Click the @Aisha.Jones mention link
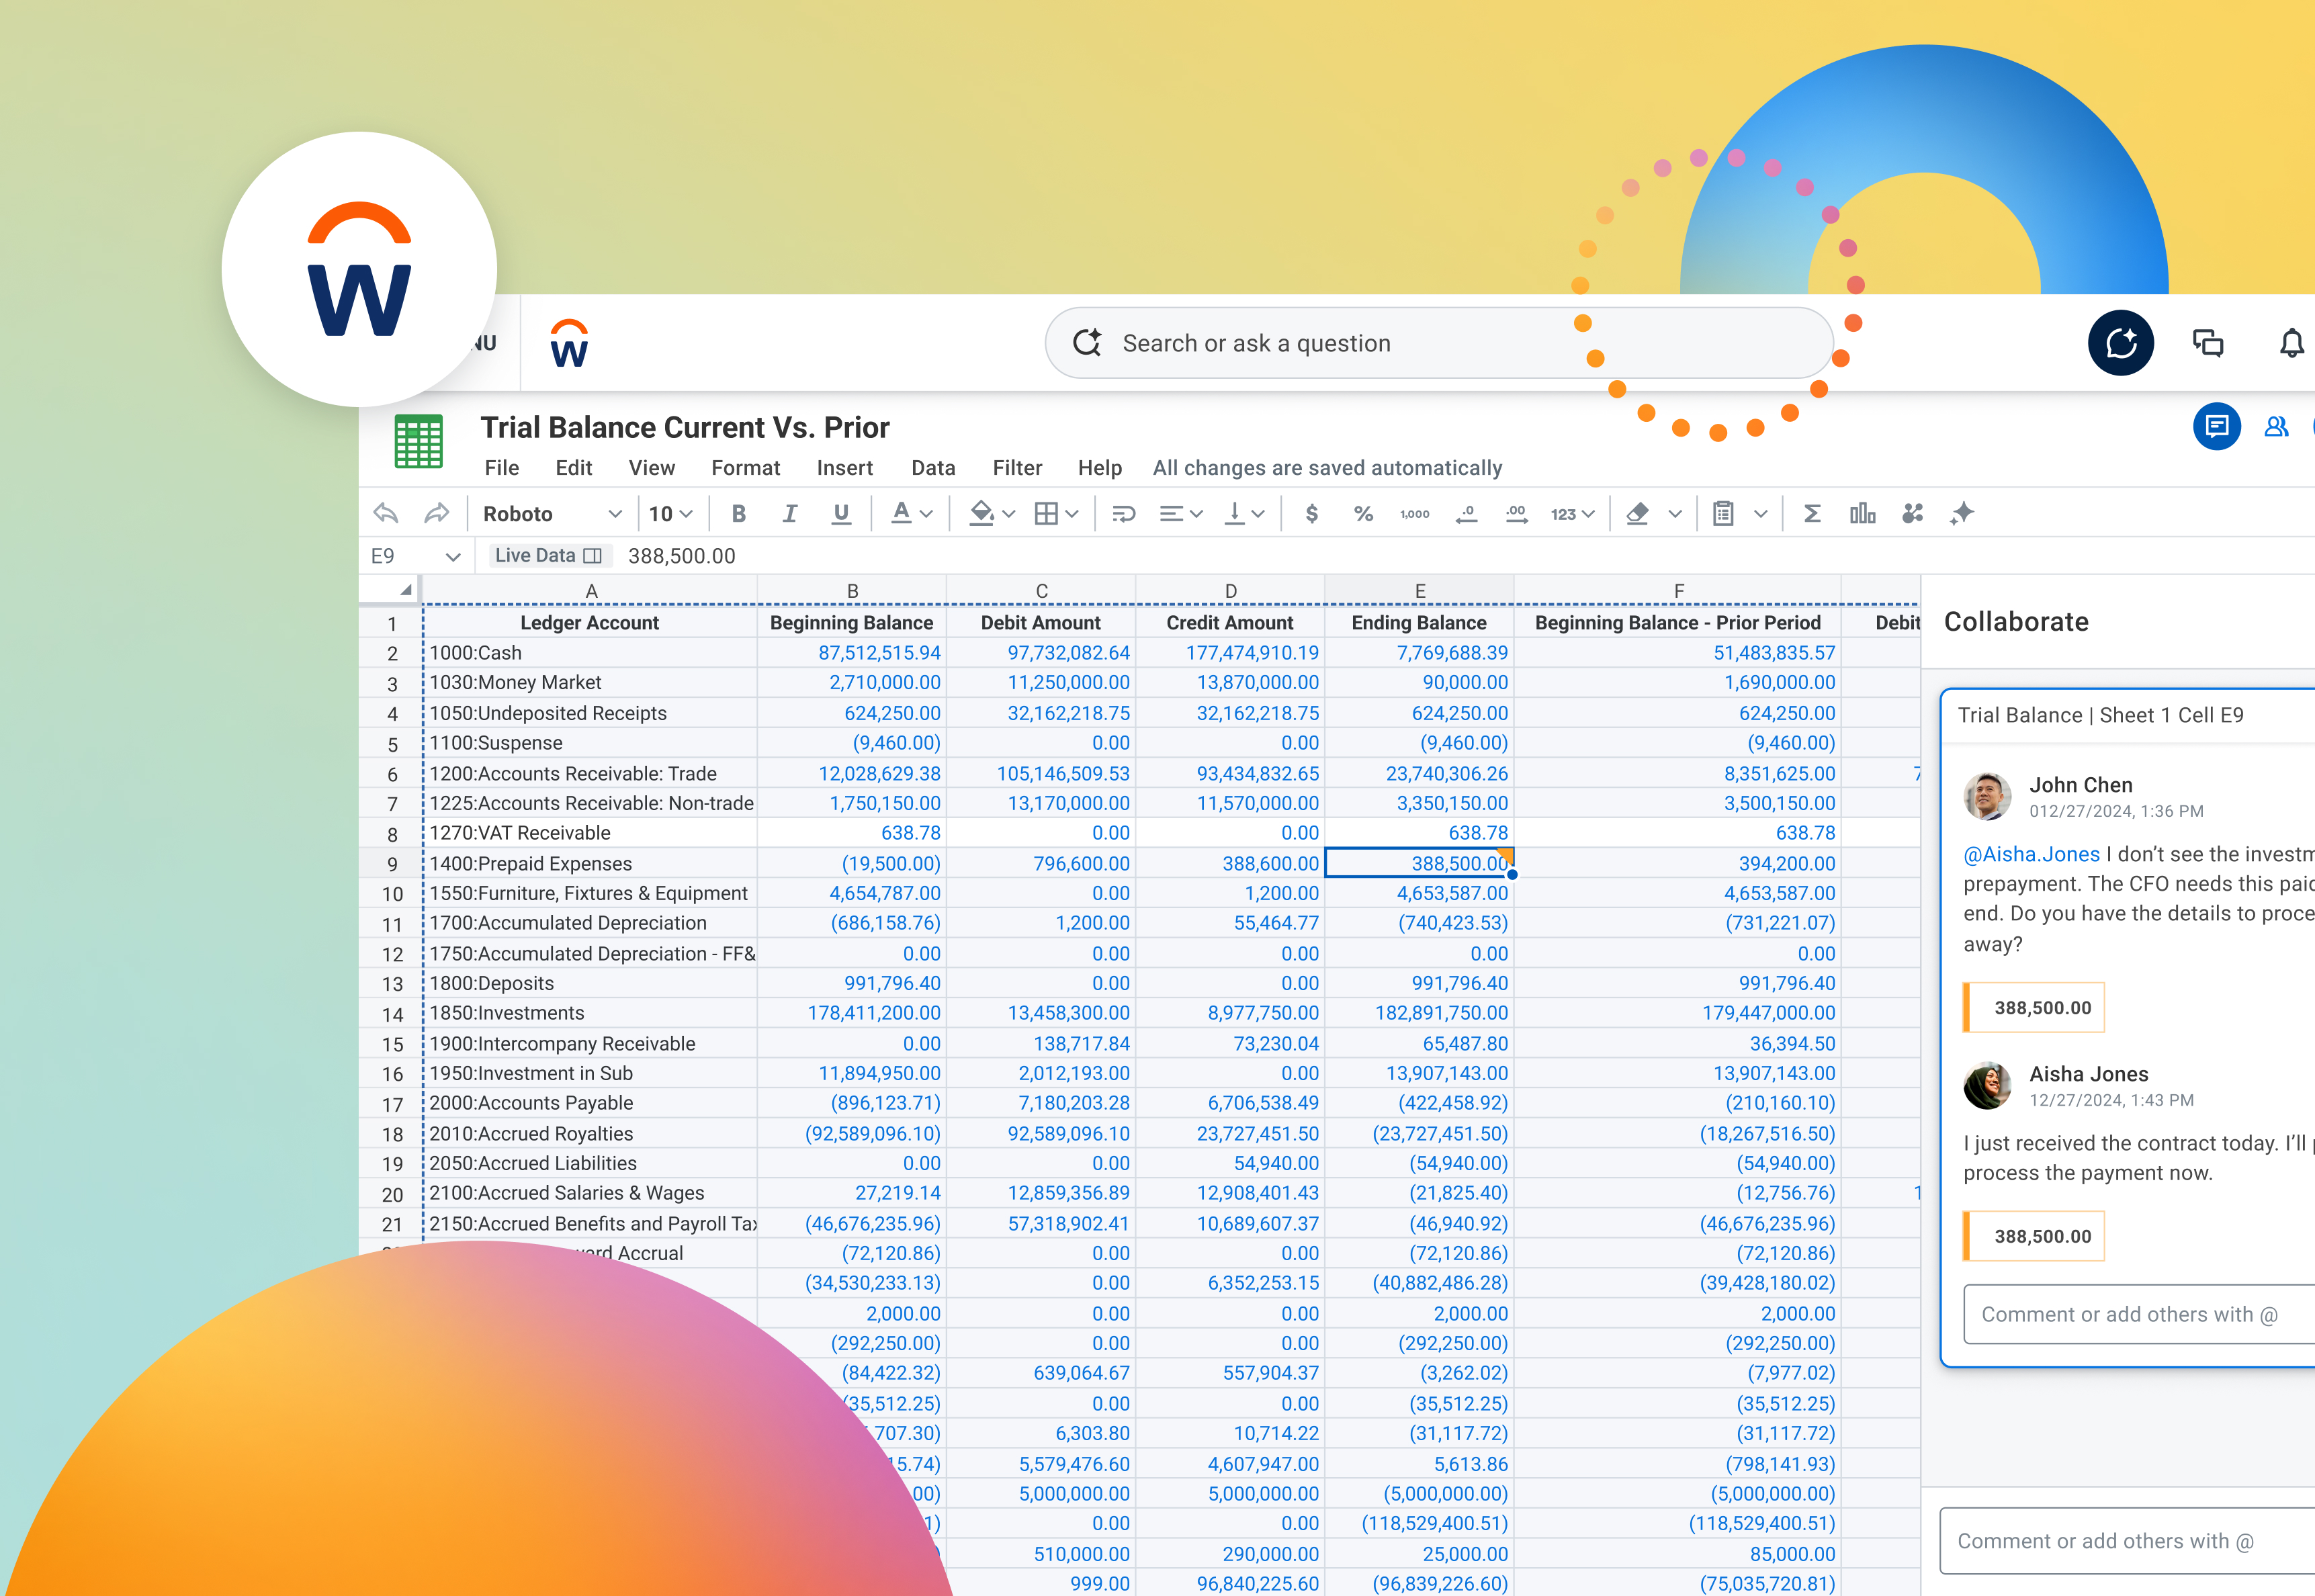The image size is (2315, 1596). pyautogui.click(x=2031, y=854)
